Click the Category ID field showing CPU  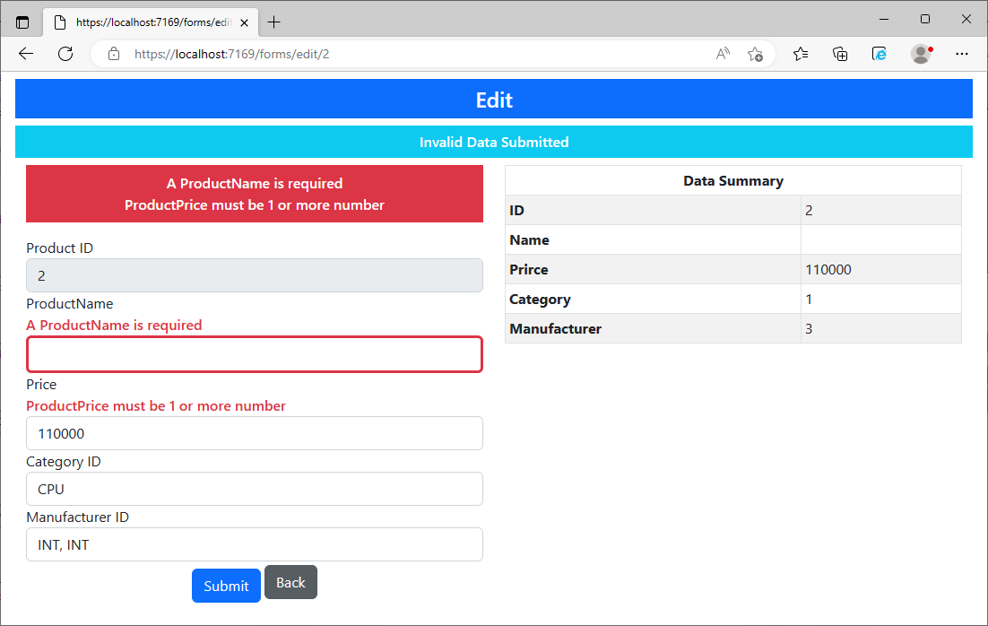pyautogui.click(x=254, y=489)
